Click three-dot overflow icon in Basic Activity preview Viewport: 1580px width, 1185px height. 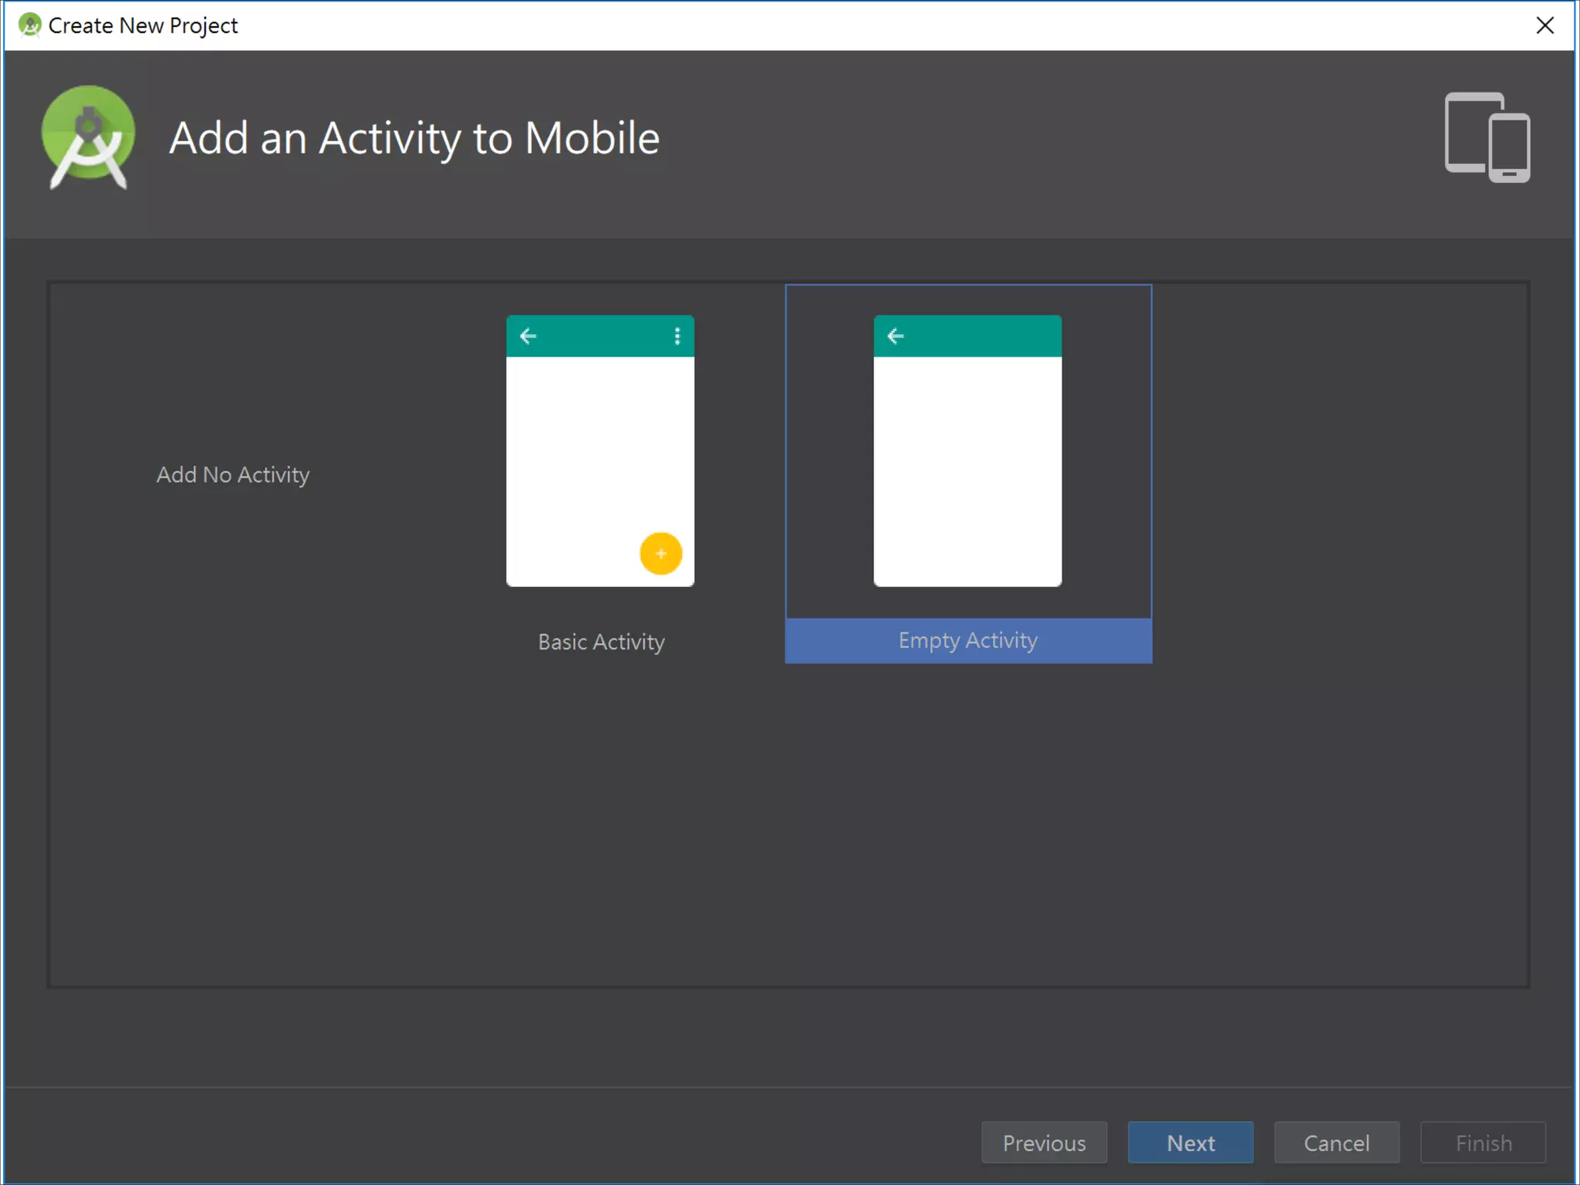pos(677,336)
